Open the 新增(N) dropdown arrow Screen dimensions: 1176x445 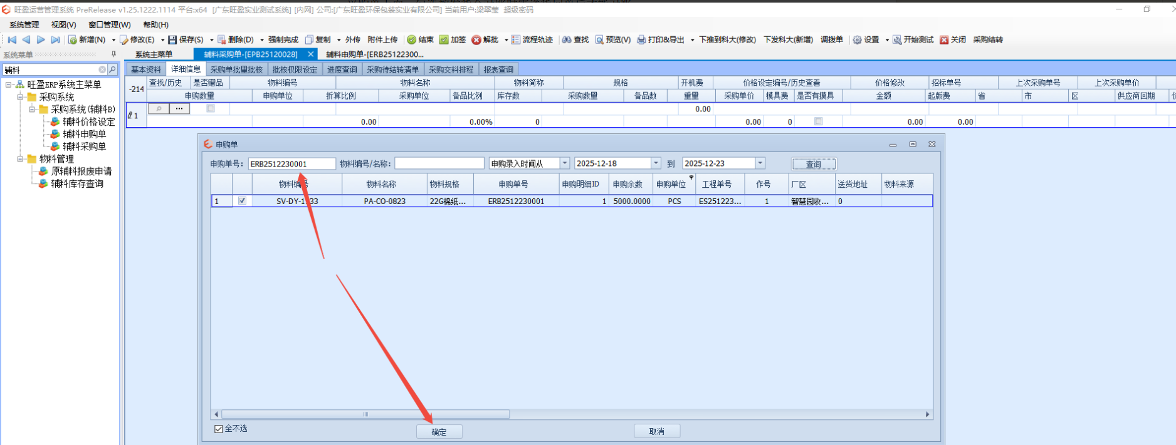[x=113, y=40]
